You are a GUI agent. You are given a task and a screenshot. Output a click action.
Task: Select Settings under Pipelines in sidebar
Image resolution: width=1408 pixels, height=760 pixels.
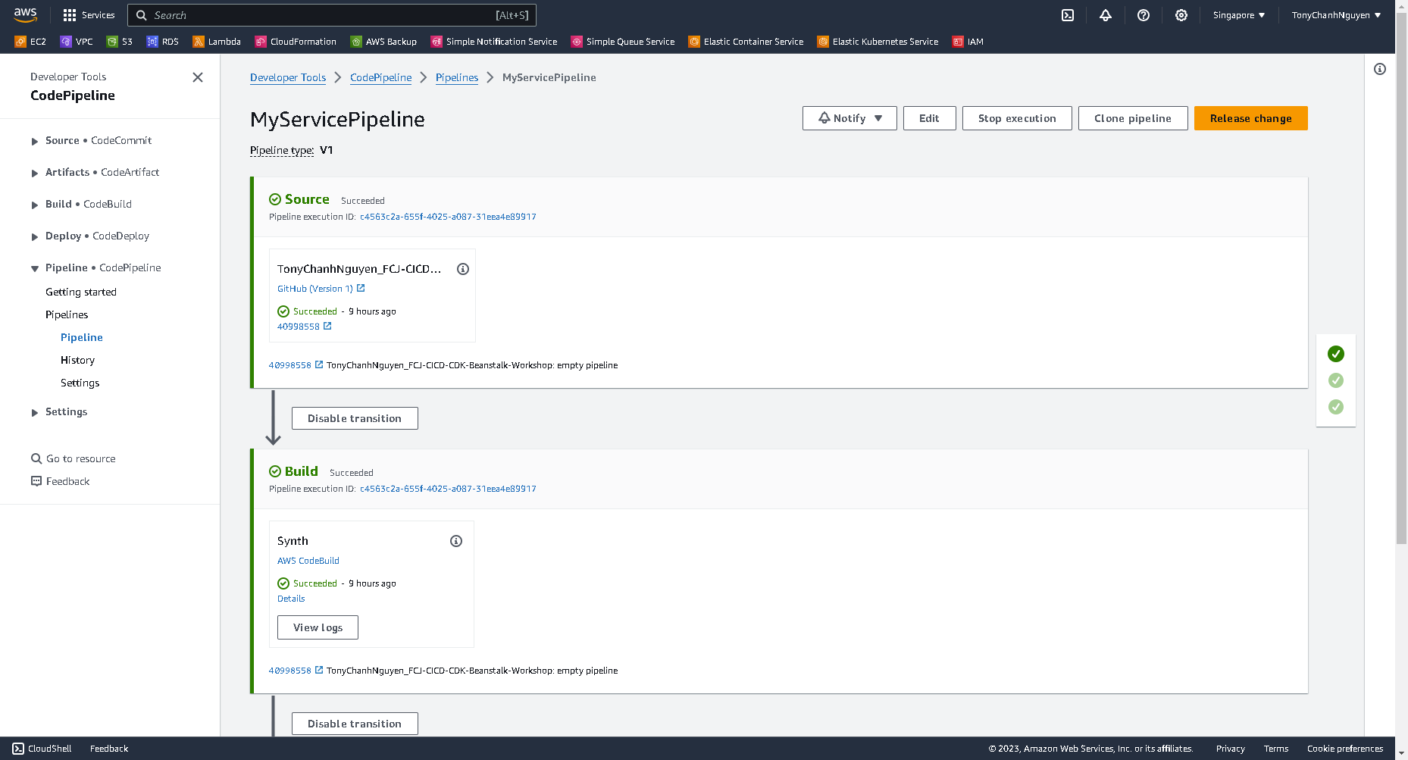tap(80, 383)
